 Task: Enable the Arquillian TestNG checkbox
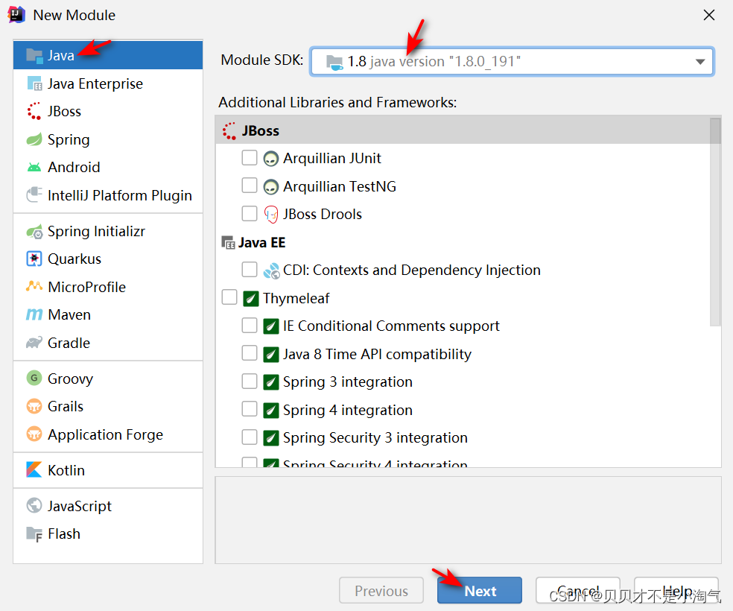tap(249, 186)
